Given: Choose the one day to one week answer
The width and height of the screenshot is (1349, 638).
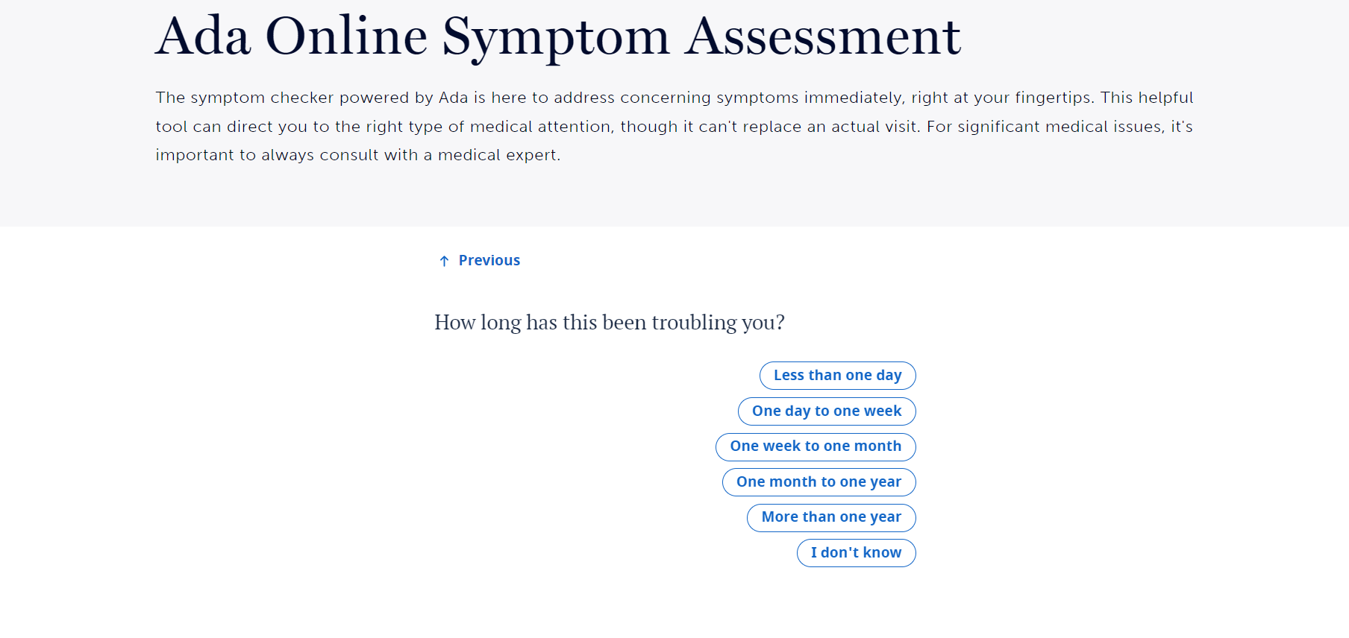Looking at the screenshot, I should [x=826, y=411].
